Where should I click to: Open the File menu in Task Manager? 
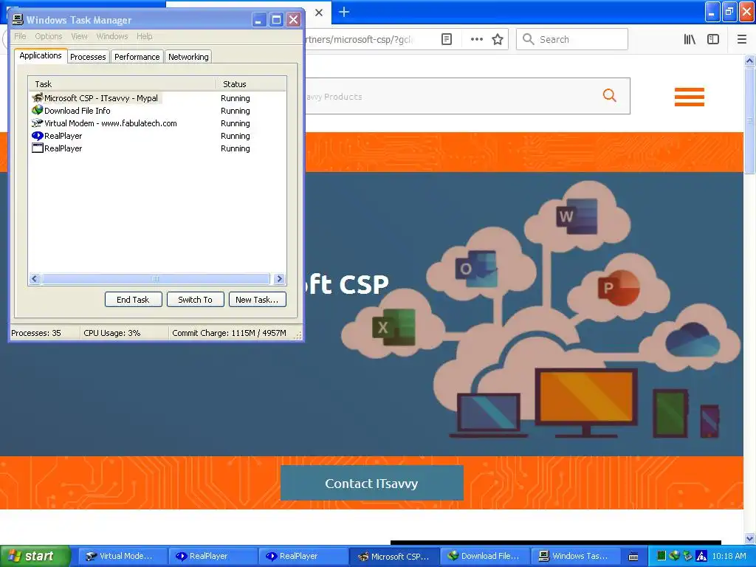(20, 36)
